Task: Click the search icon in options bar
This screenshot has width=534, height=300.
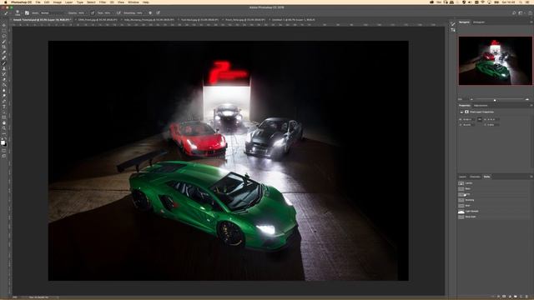Action: point(514,13)
